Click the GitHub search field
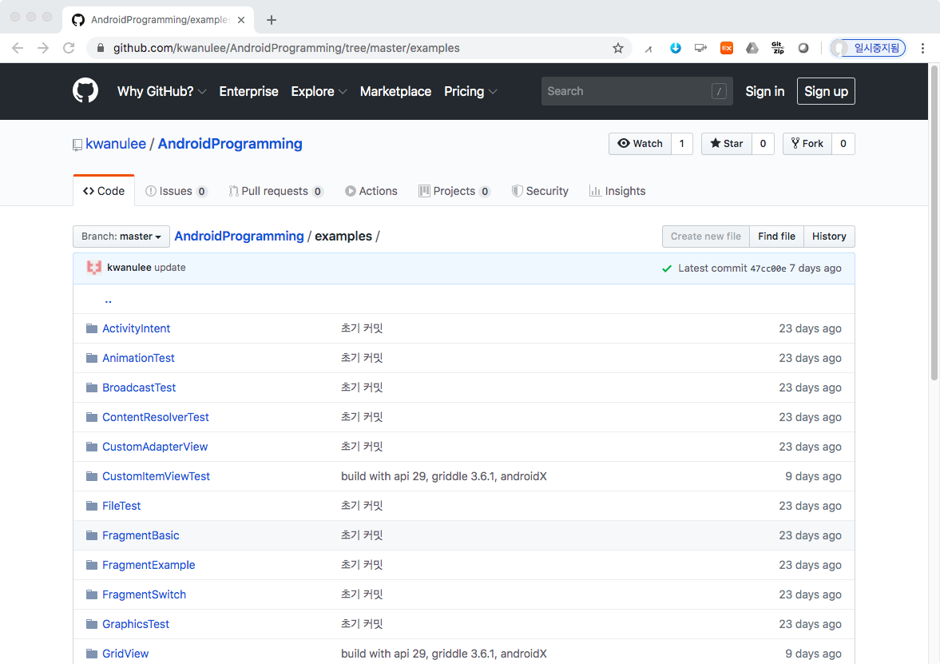The image size is (940, 664). click(x=637, y=91)
